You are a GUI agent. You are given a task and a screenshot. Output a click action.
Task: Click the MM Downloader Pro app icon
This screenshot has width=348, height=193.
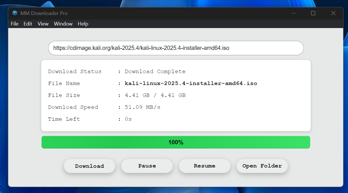tap(15, 13)
